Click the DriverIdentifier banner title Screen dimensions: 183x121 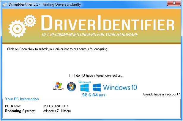(108, 23)
